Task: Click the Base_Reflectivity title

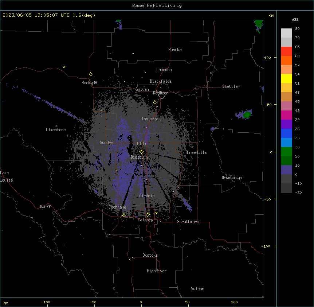Action: 157,5
